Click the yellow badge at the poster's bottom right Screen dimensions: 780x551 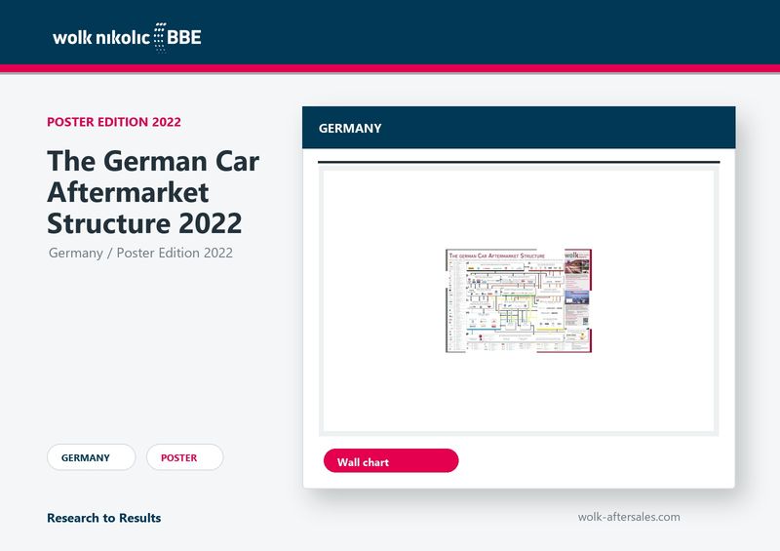582,336
